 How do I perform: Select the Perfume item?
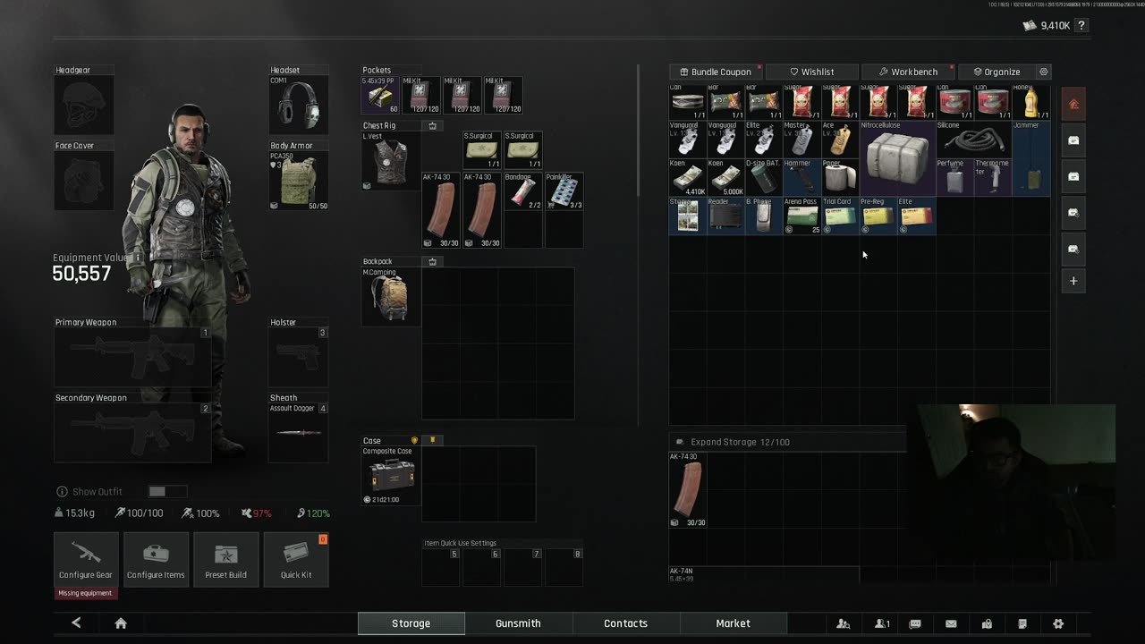pyautogui.click(x=954, y=177)
